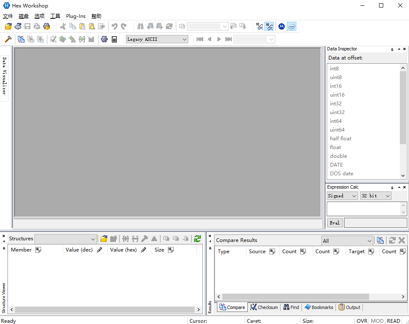
Task: Open the 选项 menu
Action: pyautogui.click(x=39, y=16)
